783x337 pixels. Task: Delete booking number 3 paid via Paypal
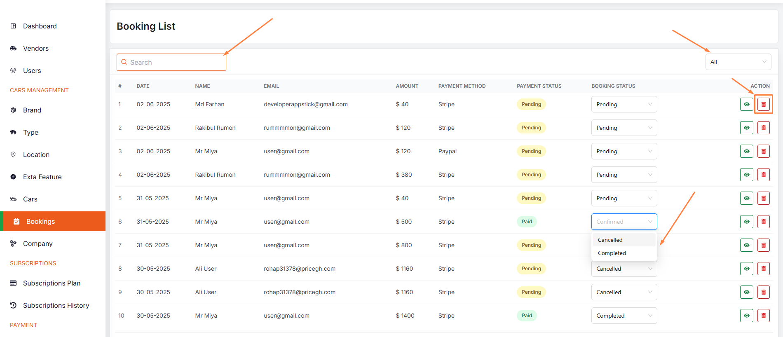pyautogui.click(x=763, y=151)
